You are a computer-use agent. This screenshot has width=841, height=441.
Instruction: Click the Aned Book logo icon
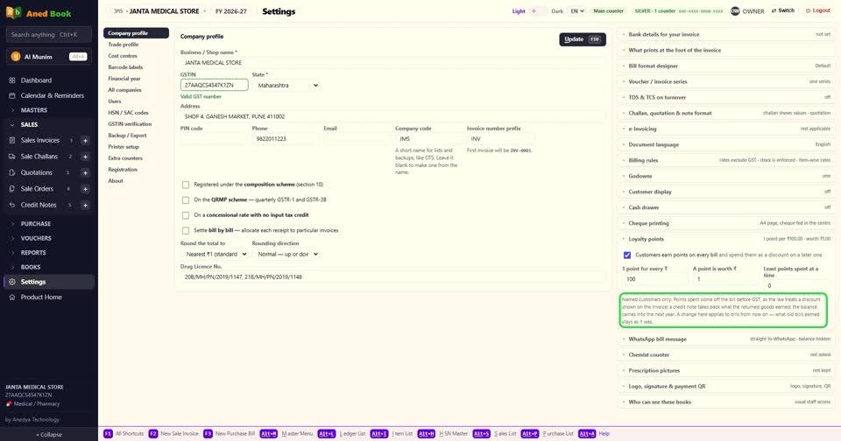13,12
